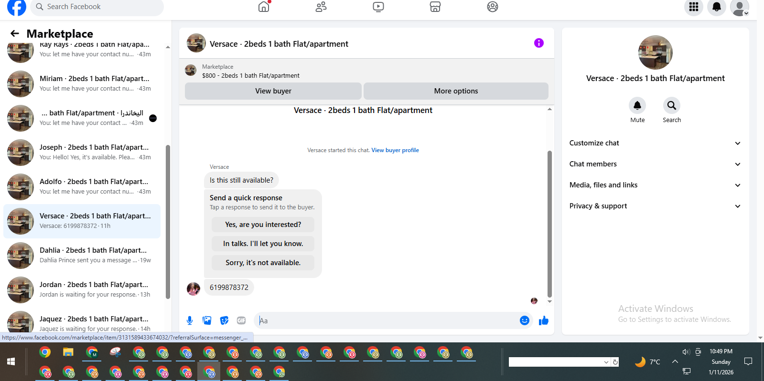
Task: Click the sender avatar beside 6199878372
Action: tap(194, 289)
